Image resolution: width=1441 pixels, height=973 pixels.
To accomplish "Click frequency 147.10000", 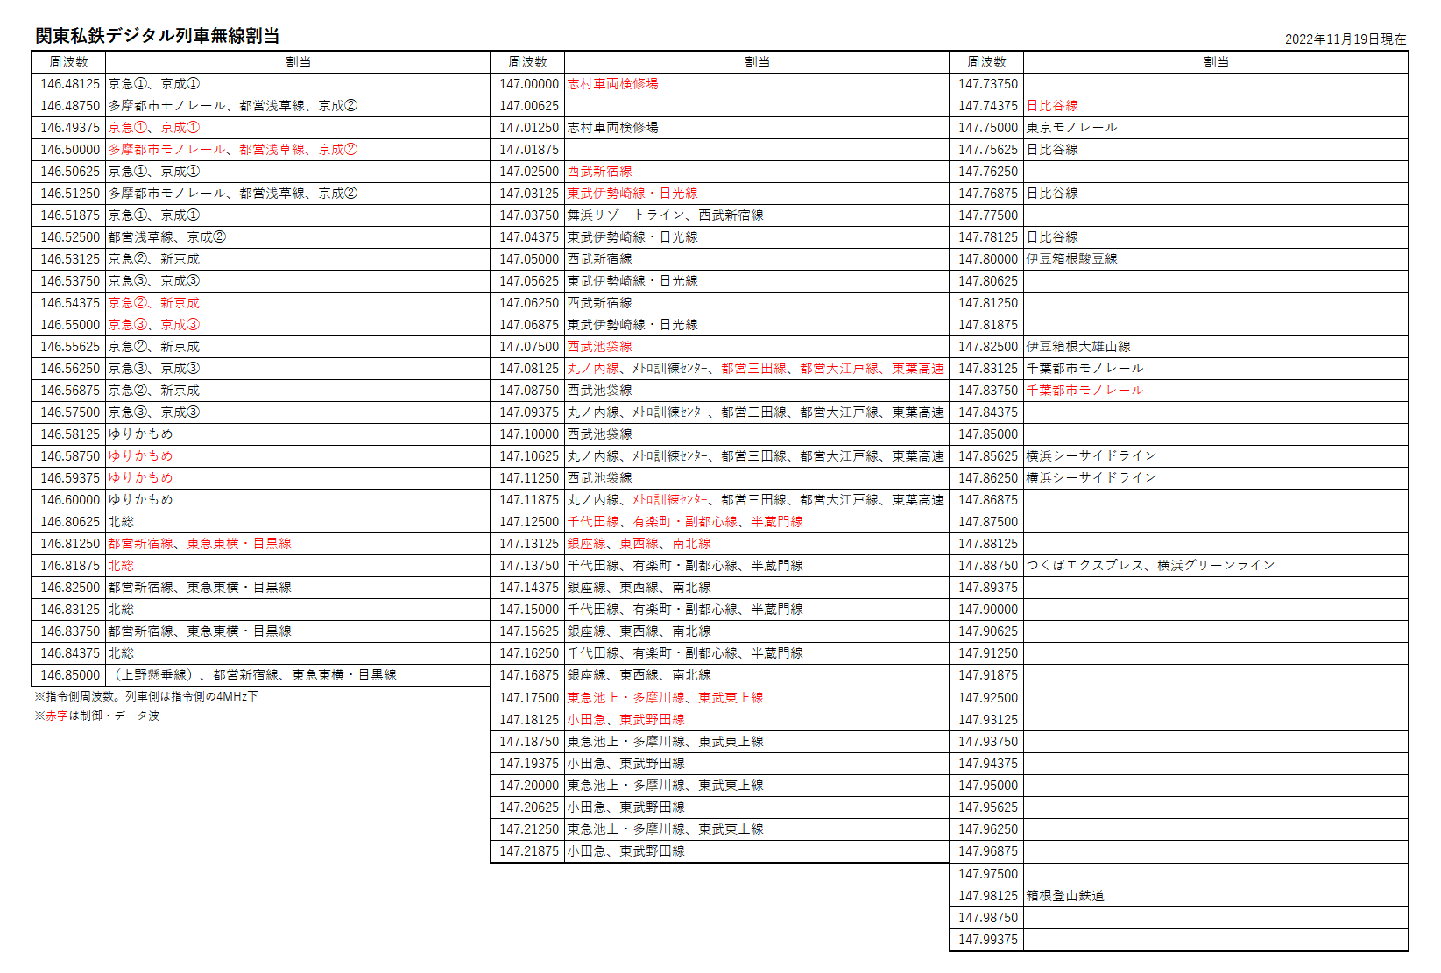I will [529, 434].
